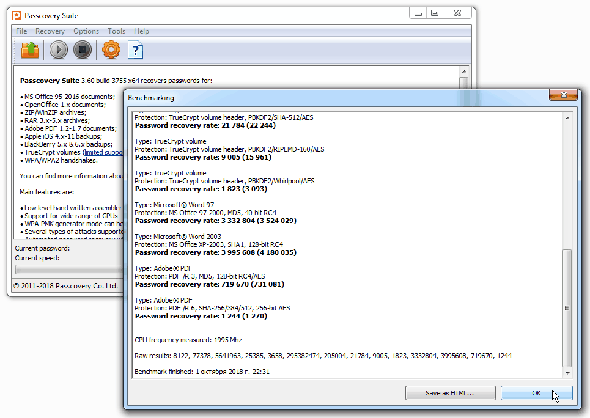Click the 'Current password:' label

[42, 248]
